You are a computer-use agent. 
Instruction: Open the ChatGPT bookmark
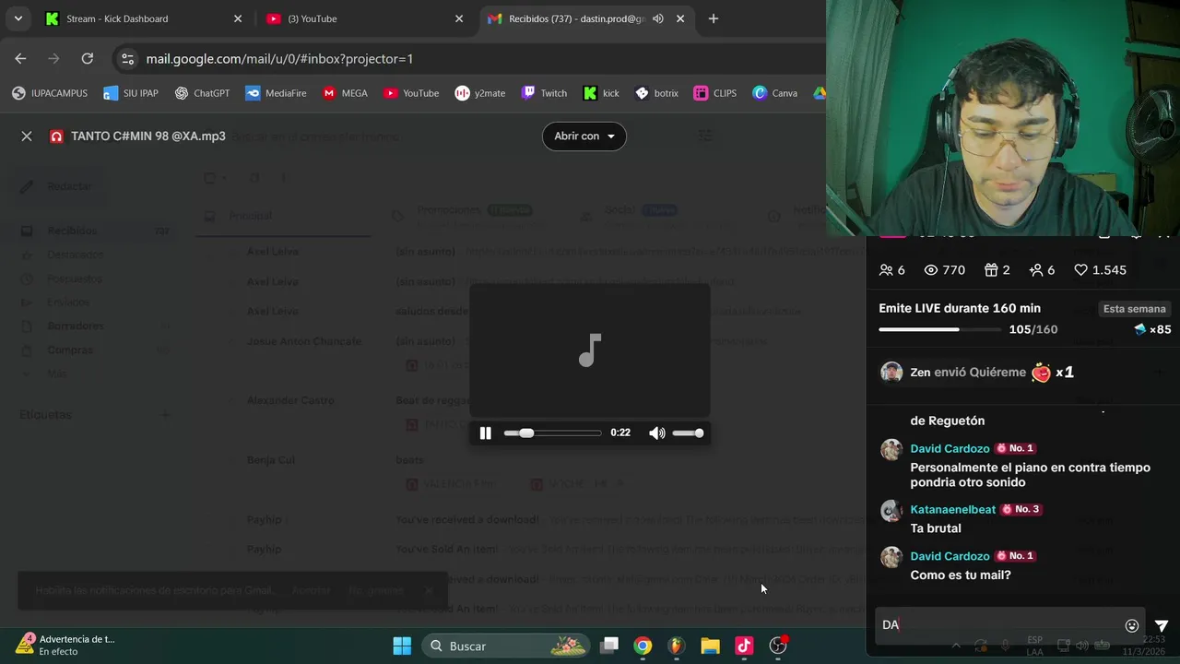click(202, 93)
